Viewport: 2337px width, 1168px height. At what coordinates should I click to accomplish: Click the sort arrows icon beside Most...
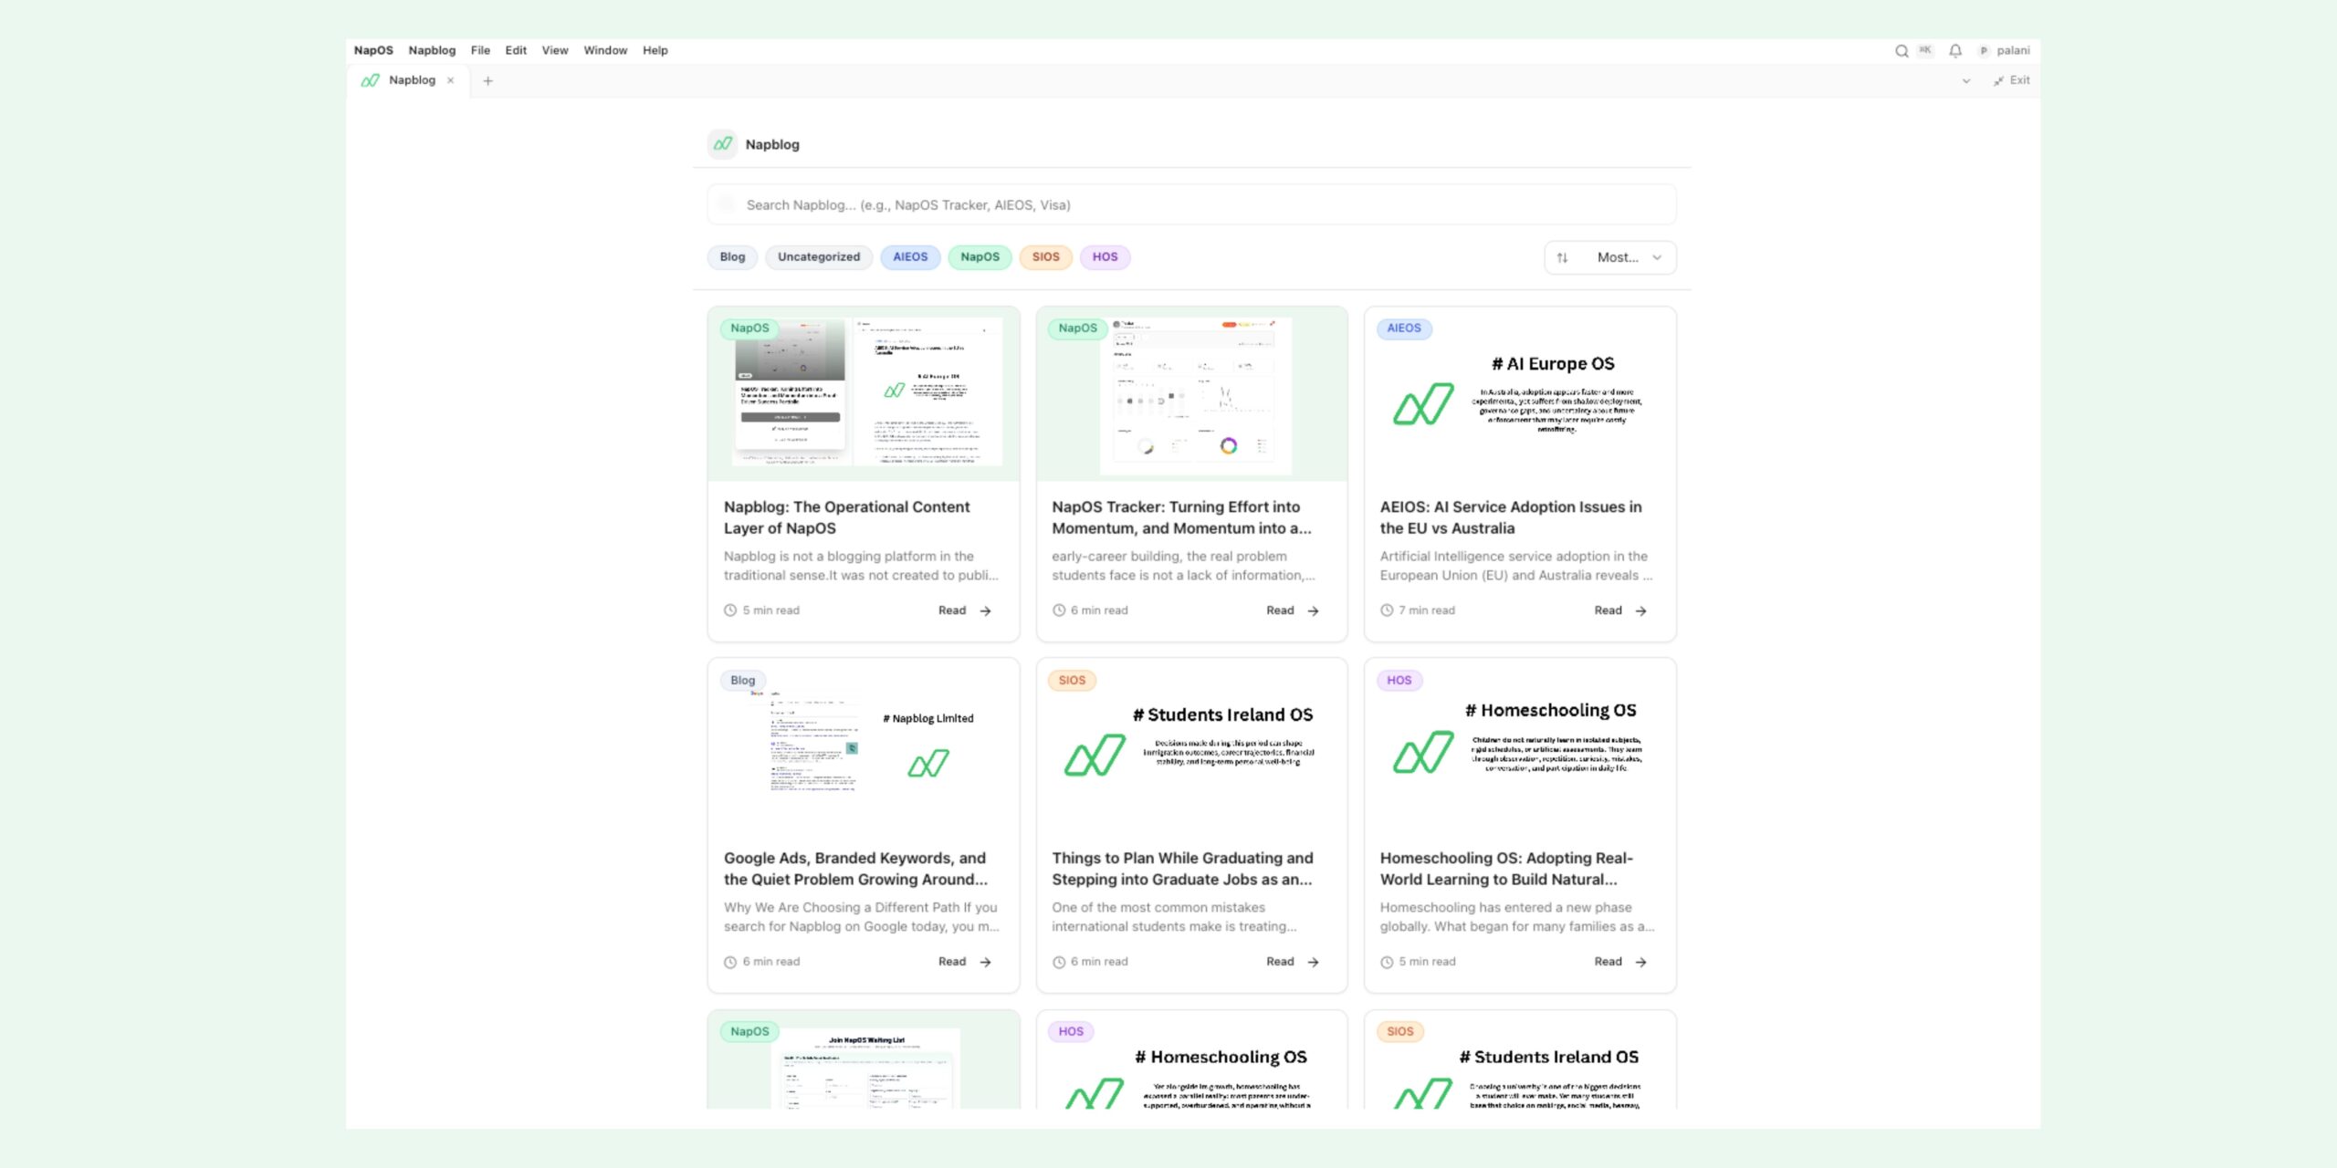tap(1561, 257)
